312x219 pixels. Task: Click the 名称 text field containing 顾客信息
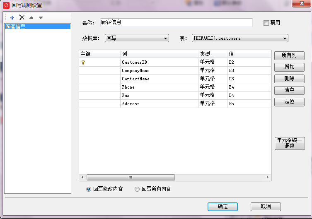click(177, 22)
